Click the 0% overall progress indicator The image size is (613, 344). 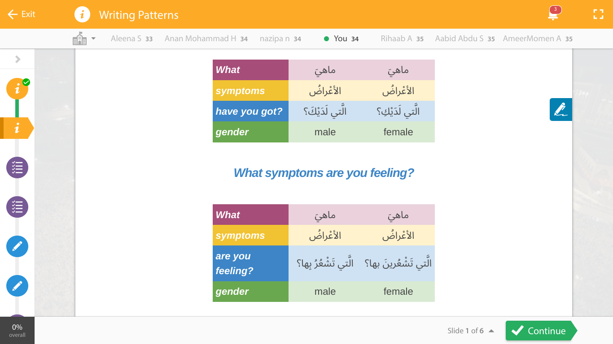click(17, 331)
